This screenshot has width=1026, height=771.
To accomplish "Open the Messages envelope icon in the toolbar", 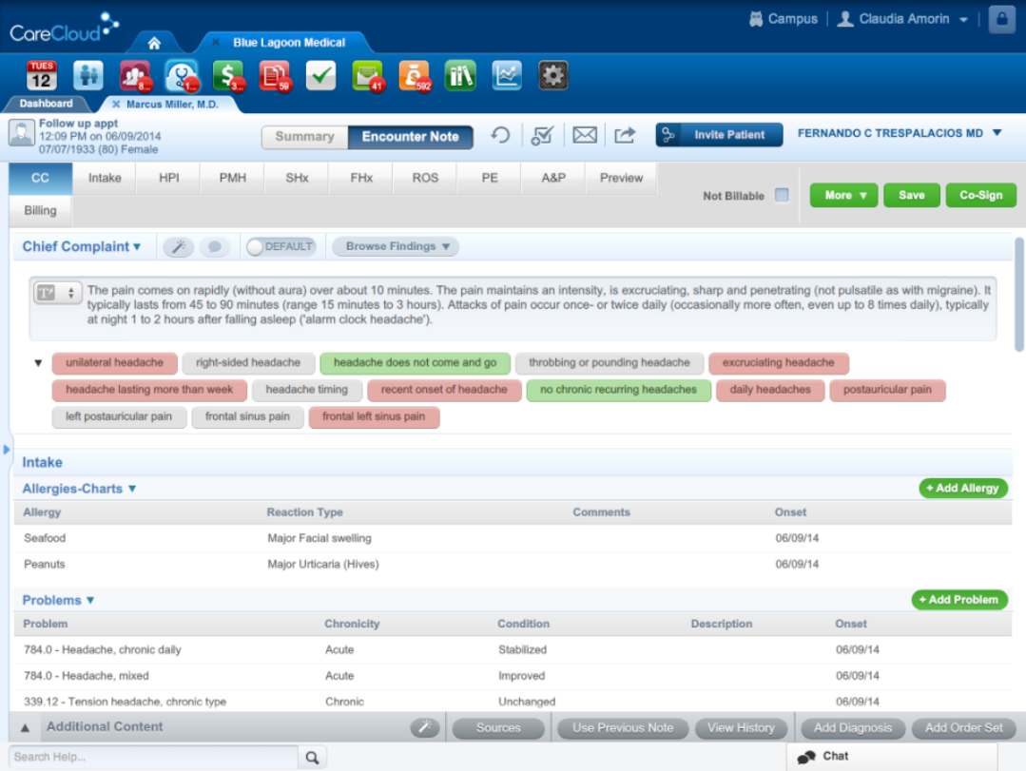I will 368,75.
